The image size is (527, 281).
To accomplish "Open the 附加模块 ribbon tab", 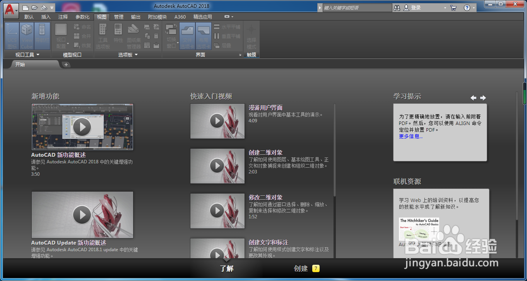I will [x=157, y=17].
